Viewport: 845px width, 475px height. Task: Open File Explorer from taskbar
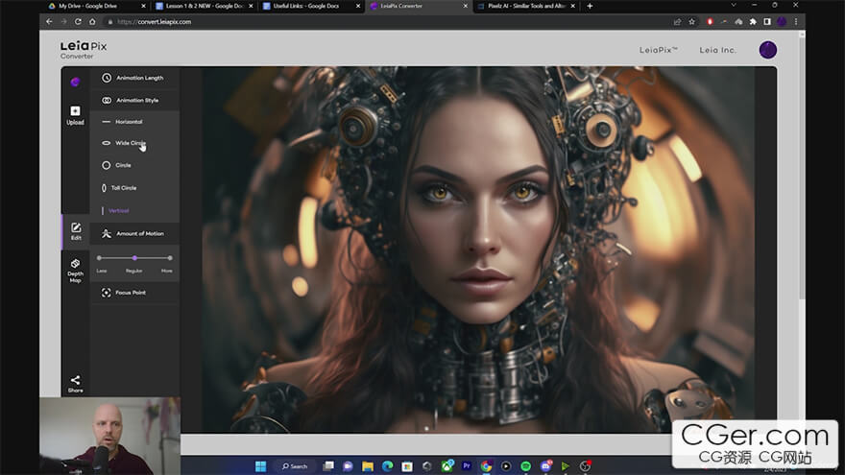click(368, 466)
